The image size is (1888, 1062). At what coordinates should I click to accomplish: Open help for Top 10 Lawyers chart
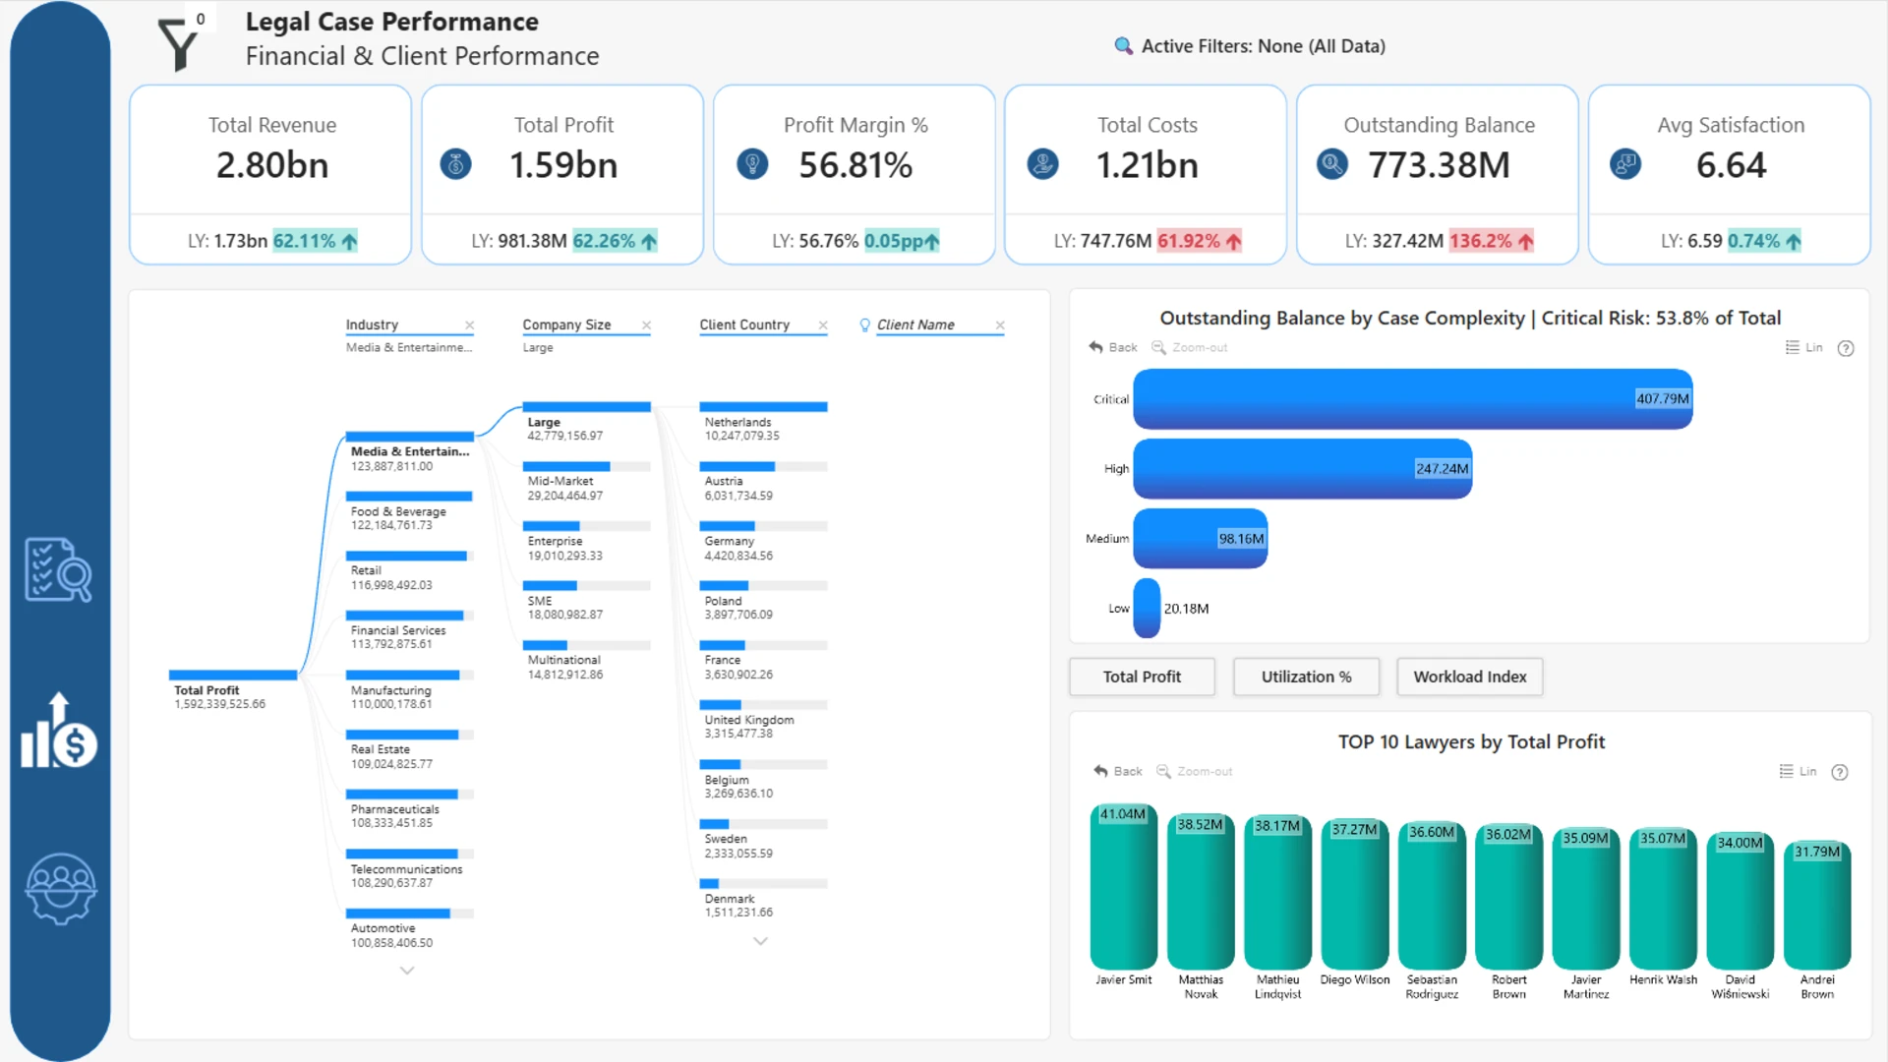tap(1840, 772)
